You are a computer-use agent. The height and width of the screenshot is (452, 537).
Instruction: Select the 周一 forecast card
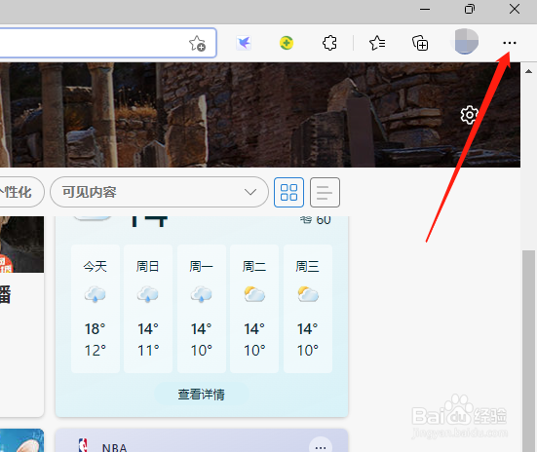pyautogui.click(x=202, y=308)
